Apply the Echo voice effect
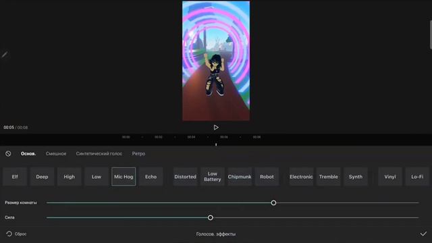The height and width of the screenshot is (243, 432). pos(151,177)
